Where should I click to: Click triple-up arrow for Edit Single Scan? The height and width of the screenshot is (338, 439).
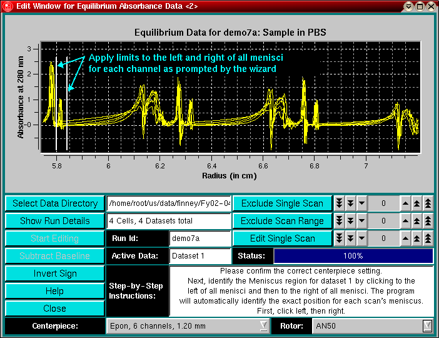[x=428, y=238]
